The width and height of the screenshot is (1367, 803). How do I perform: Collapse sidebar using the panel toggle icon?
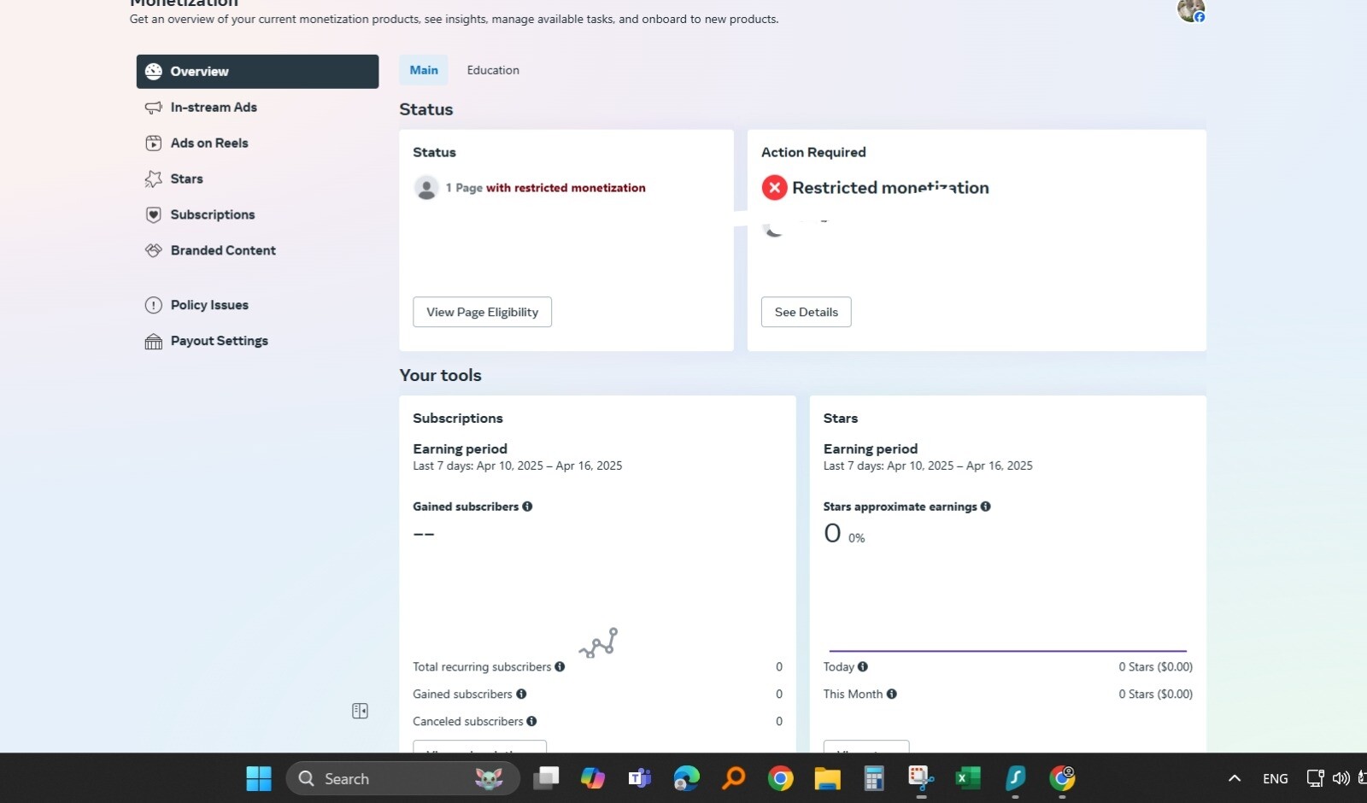360,711
